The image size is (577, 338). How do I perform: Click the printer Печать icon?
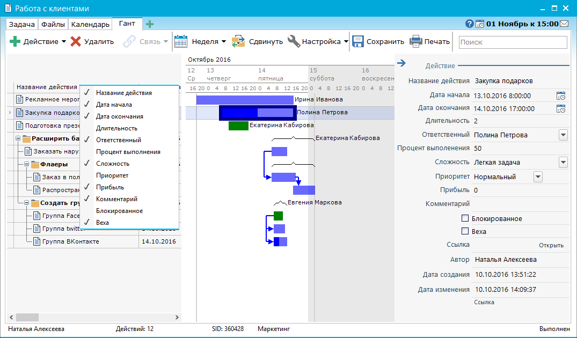(x=416, y=41)
